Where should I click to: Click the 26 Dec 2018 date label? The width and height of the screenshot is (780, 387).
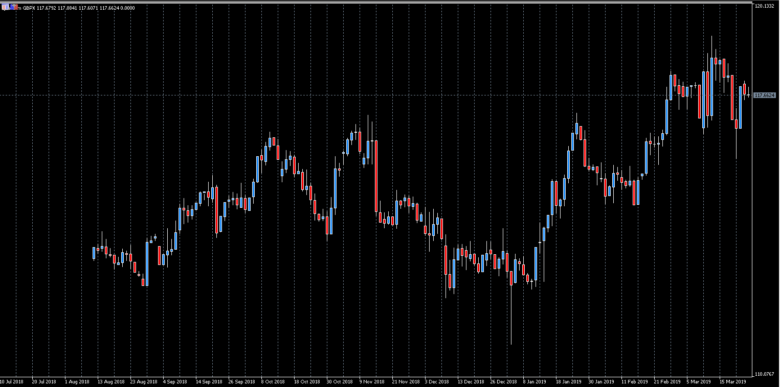click(x=503, y=382)
